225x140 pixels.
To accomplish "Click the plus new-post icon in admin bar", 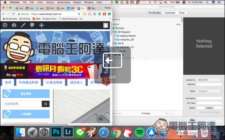I will (x=41, y=25).
